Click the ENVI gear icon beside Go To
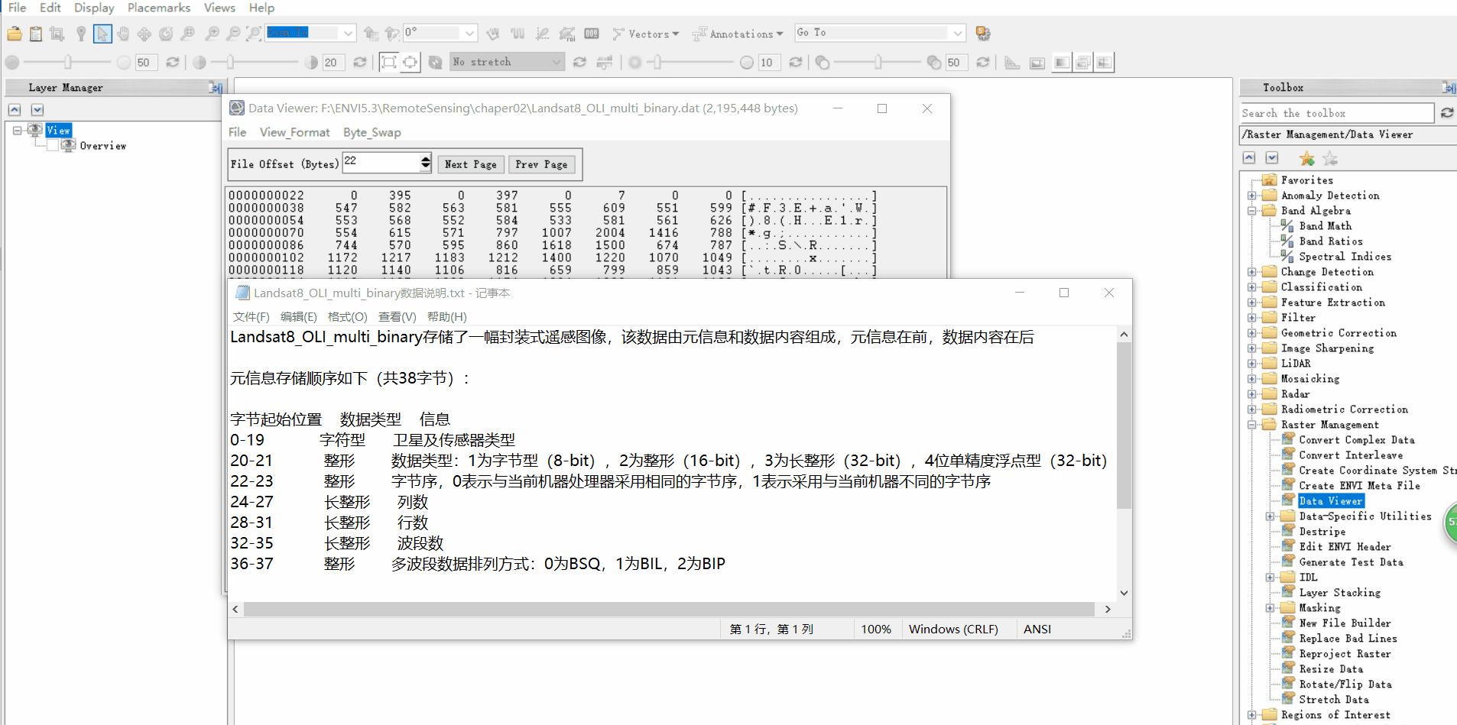1457x725 pixels. [983, 34]
